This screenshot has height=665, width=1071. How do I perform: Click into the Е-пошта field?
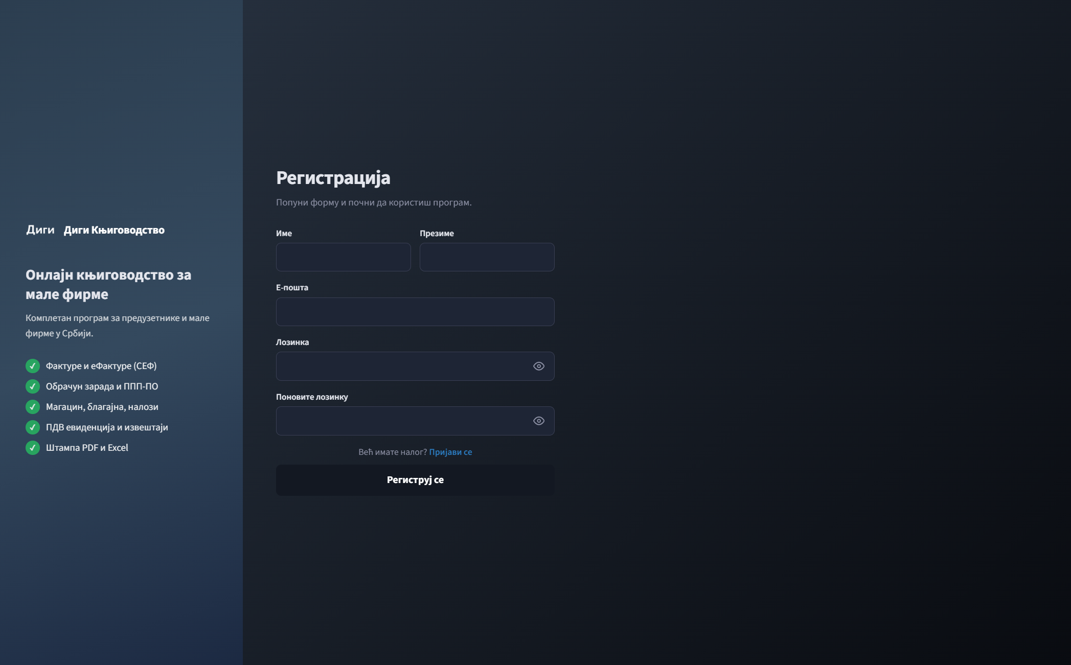click(415, 312)
